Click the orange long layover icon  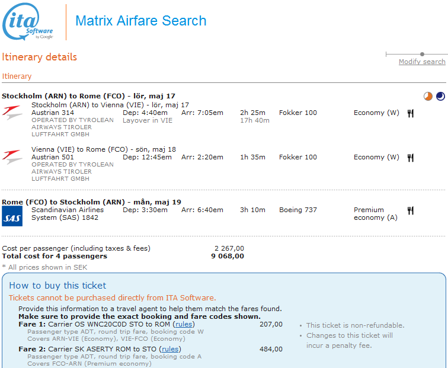pos(428,96)
